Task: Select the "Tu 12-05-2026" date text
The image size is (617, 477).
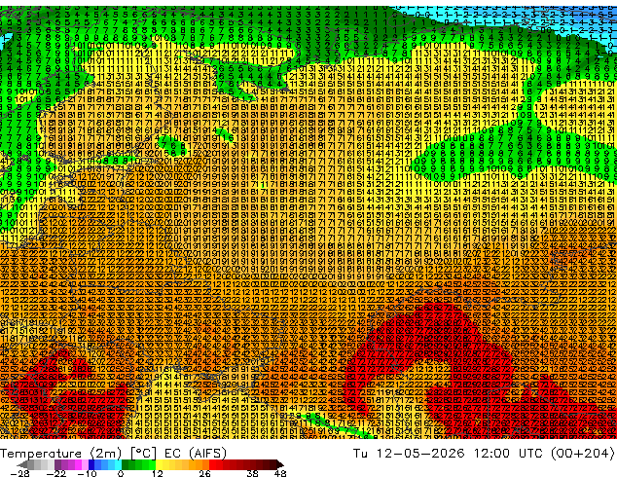Action: (410, 454)
